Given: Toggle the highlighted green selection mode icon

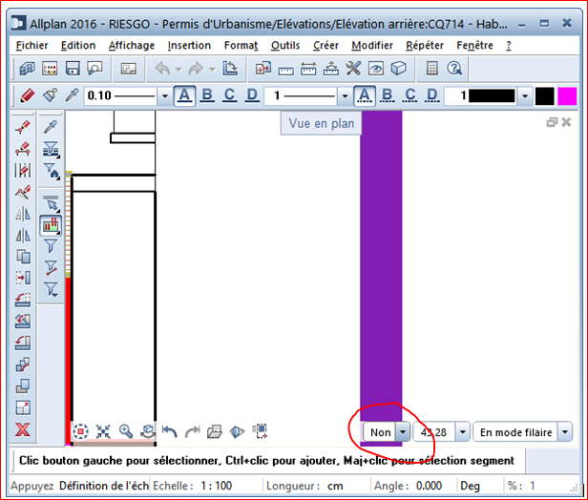Looking at the screenshot, I should click(x=51, y=225).
